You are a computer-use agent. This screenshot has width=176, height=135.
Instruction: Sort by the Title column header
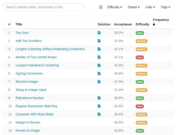(19, 24)
